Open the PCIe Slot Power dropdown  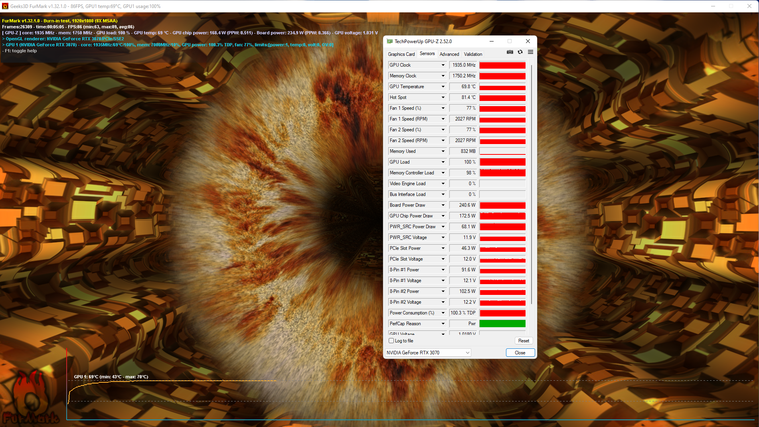pos(443,248)
